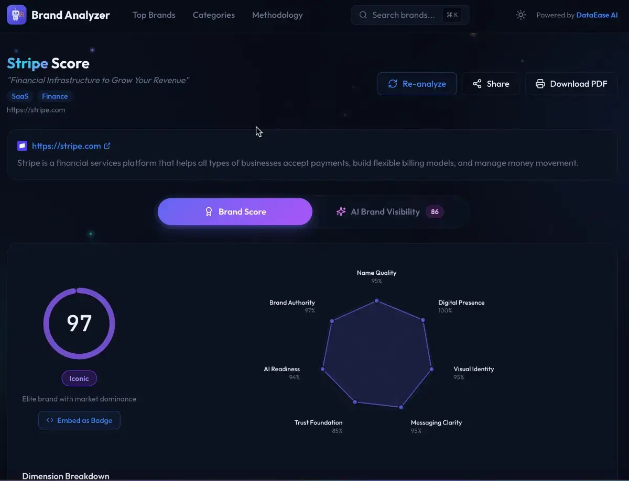Click the Name Quality radar label

point(376,273)
